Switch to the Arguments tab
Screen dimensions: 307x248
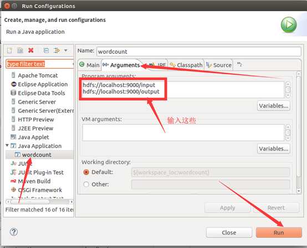[121, 65]
